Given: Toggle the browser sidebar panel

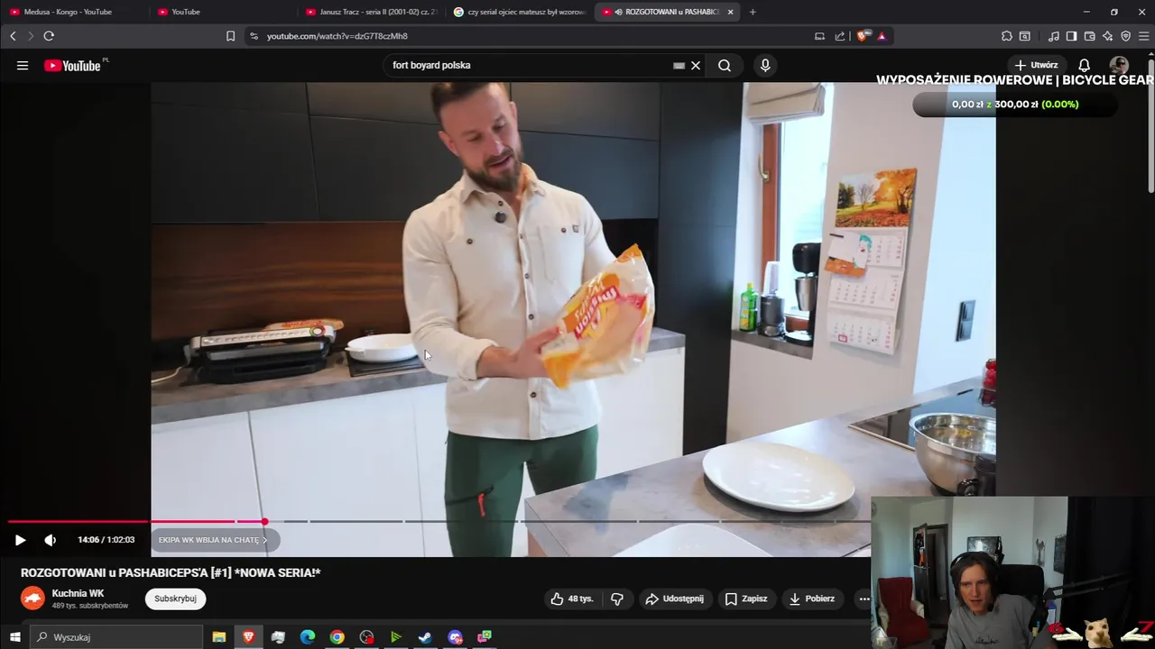Looking at the screenshot, I should (1071, 36).
